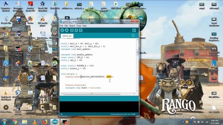Viewport: 223px width, 125px height.
Task: Select the Eclipse desktop icon
Action: point(18,36)
